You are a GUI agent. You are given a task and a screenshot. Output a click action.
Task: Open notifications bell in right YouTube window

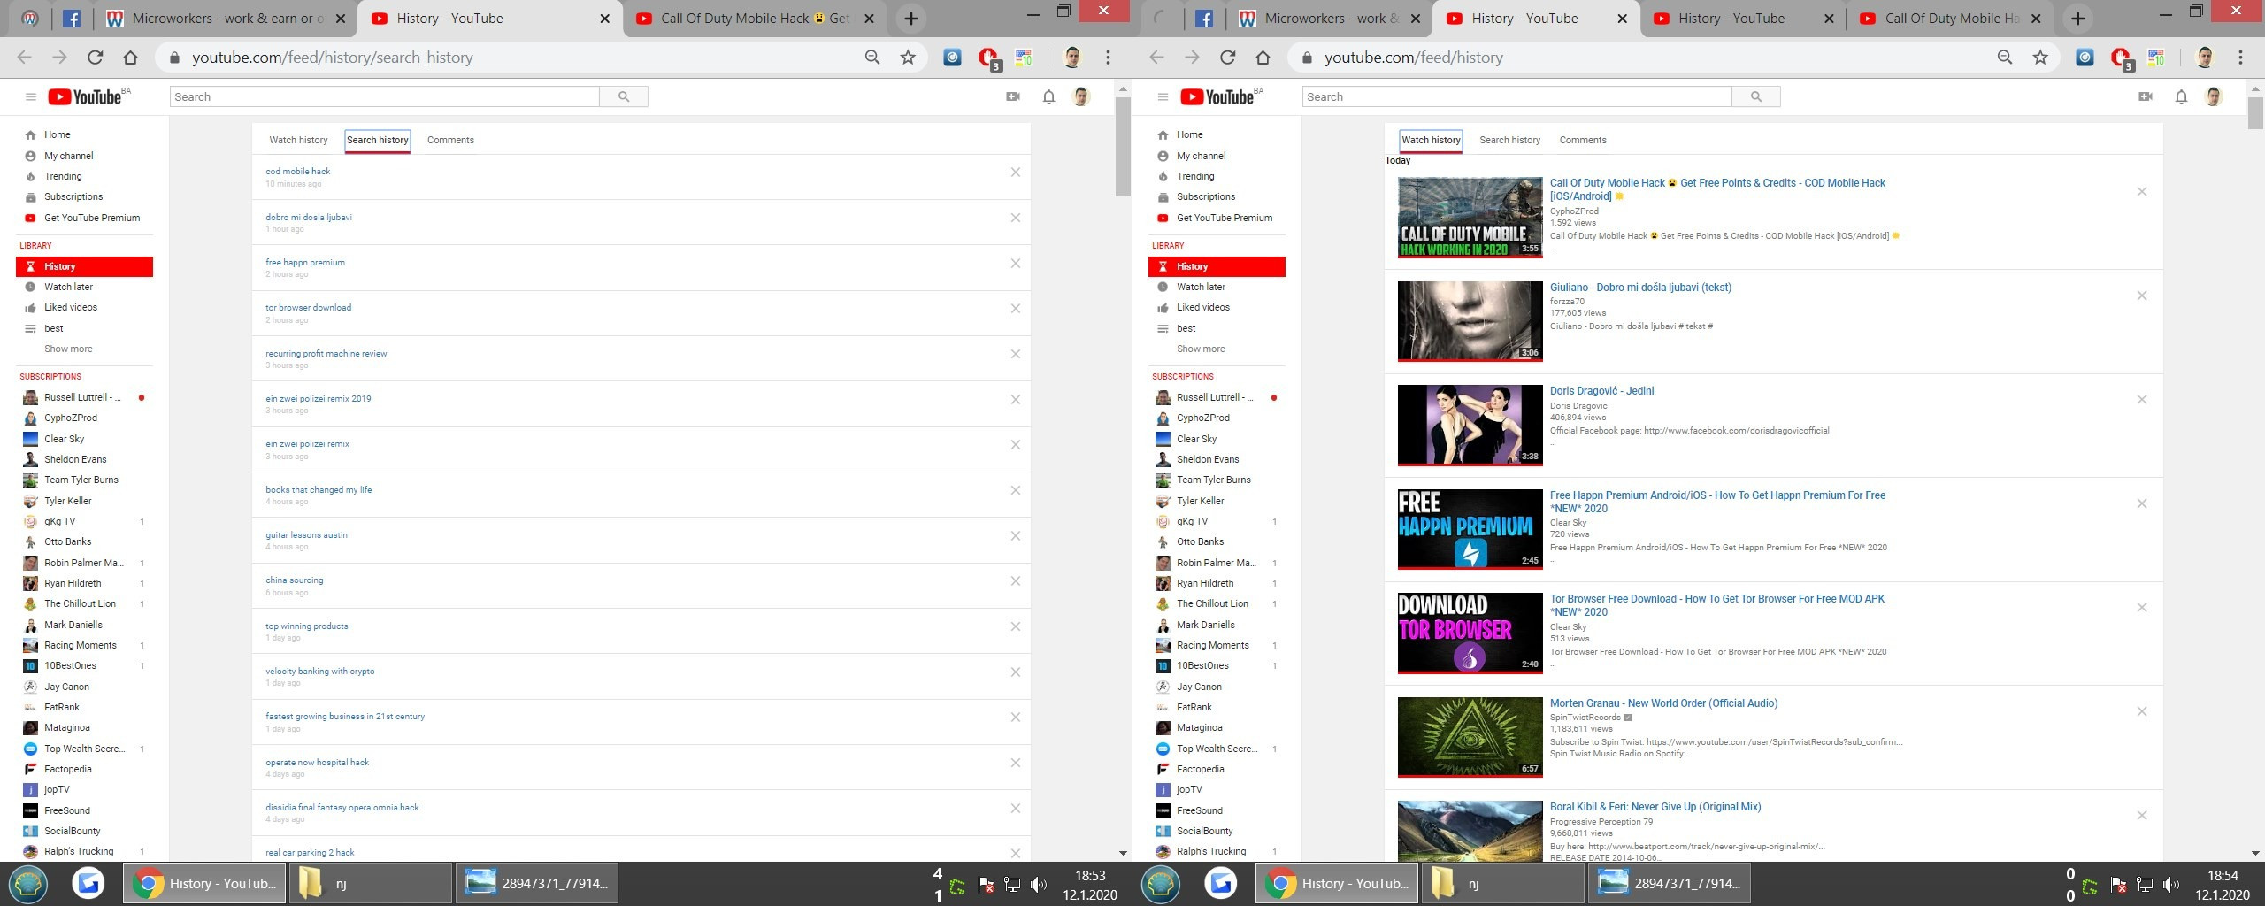pyautogui.click(x=2181, y=96)
